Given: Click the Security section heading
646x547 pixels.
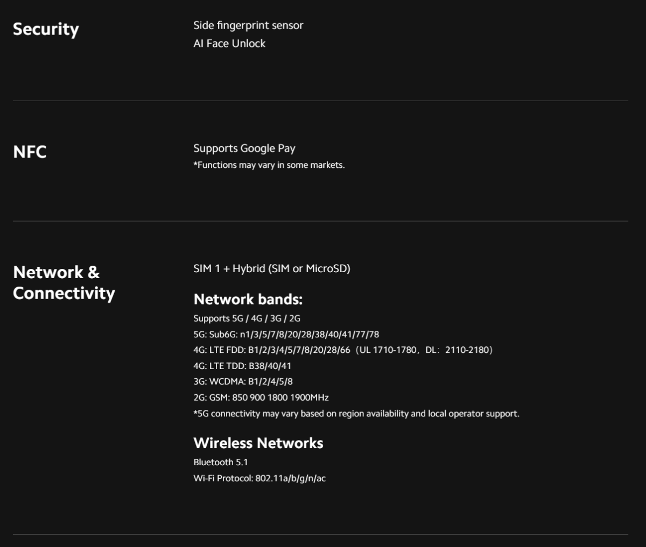Looking at the screenshot, I should tap(46, 29).
